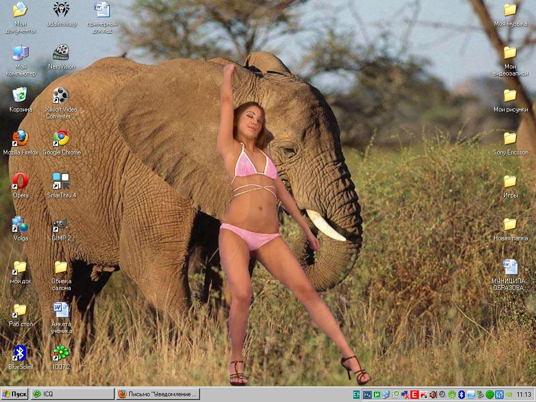Click the volume speaker tray icon
Screen dimensions: 536x402
tap(433, 395)
